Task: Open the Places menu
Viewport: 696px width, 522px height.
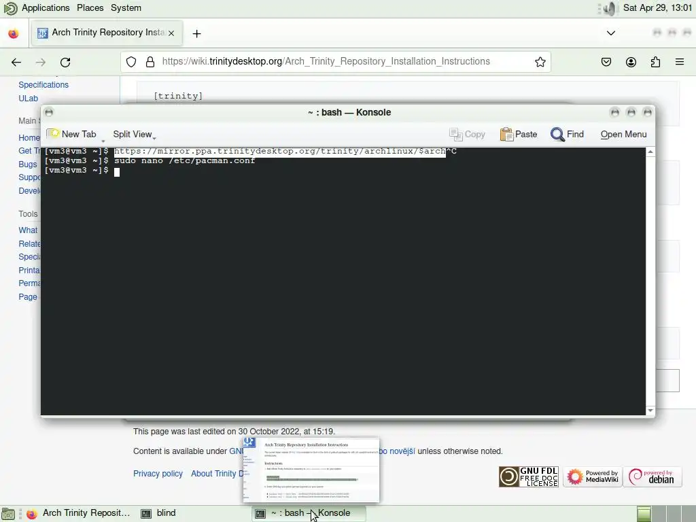Action: pos(90,8)
